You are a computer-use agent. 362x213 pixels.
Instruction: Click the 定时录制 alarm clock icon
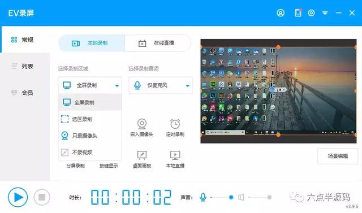(175, 124)
